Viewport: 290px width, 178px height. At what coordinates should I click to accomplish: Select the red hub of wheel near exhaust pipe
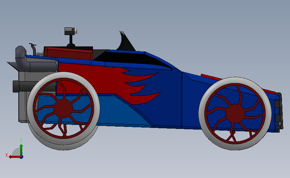[63, 109]
